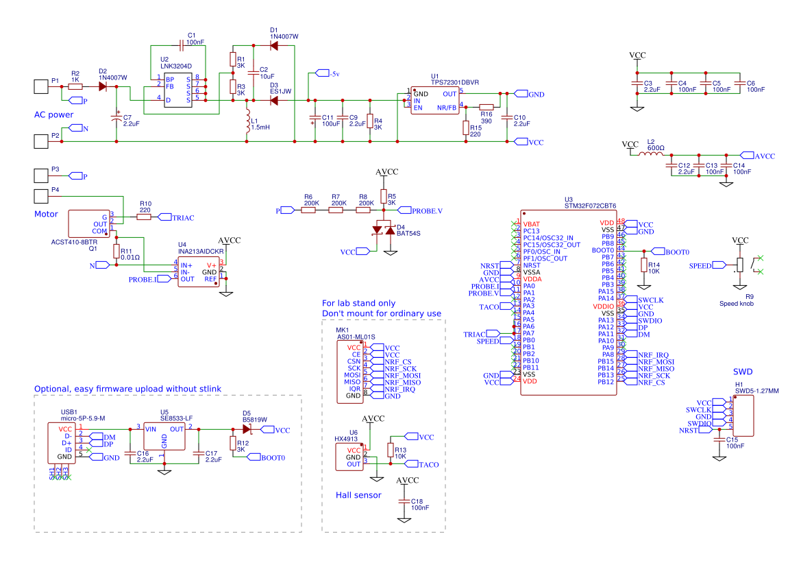Click the C1 100nF capacitor symbol
The width and height of the screenshot is (801, 567).
(x=182, y=46)
